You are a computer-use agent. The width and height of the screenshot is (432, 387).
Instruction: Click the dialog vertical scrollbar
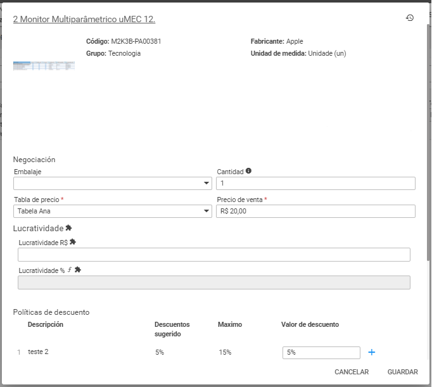coord(428,142)
